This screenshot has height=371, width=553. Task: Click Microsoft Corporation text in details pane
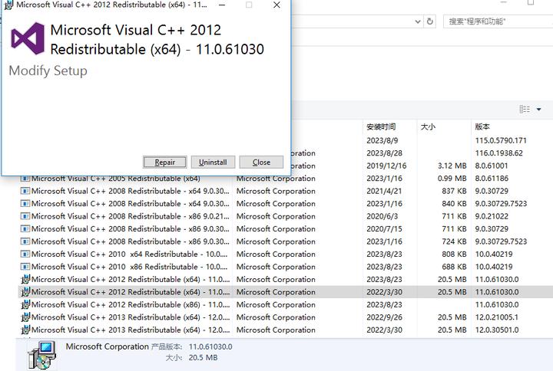coord(107,346)
